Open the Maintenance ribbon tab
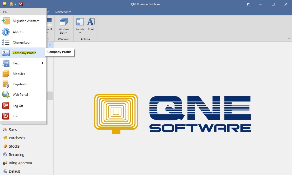This screenshot has height=175, width=292. click(63, 12)
